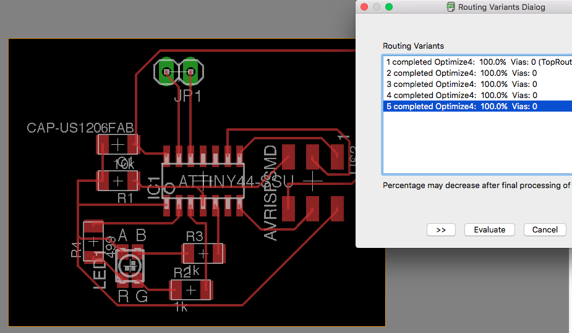Click the Evaluate button
Viewport: 572px width, 333px height.
pyautogui.click(x=490, y=229)
